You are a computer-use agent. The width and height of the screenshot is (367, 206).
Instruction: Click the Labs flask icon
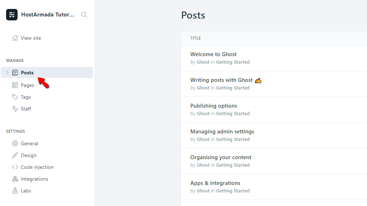pos(15,190)
